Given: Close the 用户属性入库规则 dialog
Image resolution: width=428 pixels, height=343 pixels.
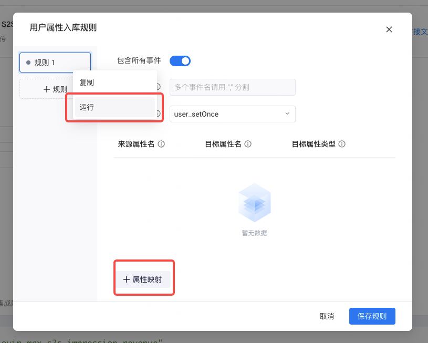Looking at the screenshot, I should [389, 29].
